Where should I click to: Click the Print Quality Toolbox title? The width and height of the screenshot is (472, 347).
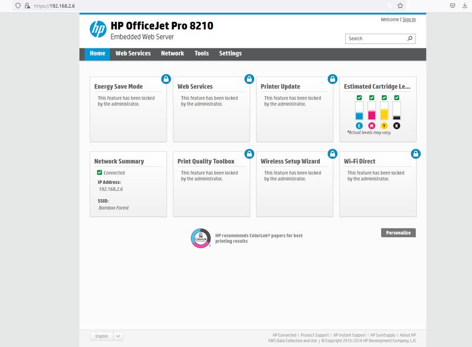[x=206, y=161]
